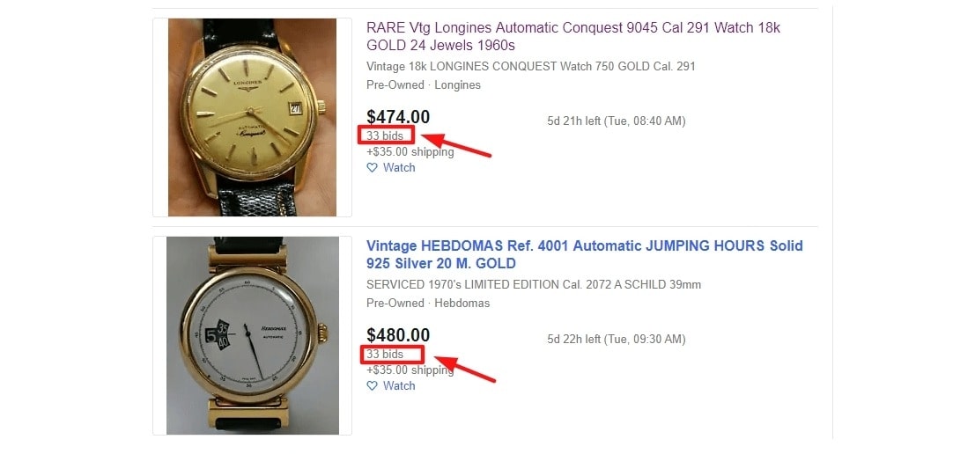Click Longines listing subtitle about 750 GOLD

[531, 67]
